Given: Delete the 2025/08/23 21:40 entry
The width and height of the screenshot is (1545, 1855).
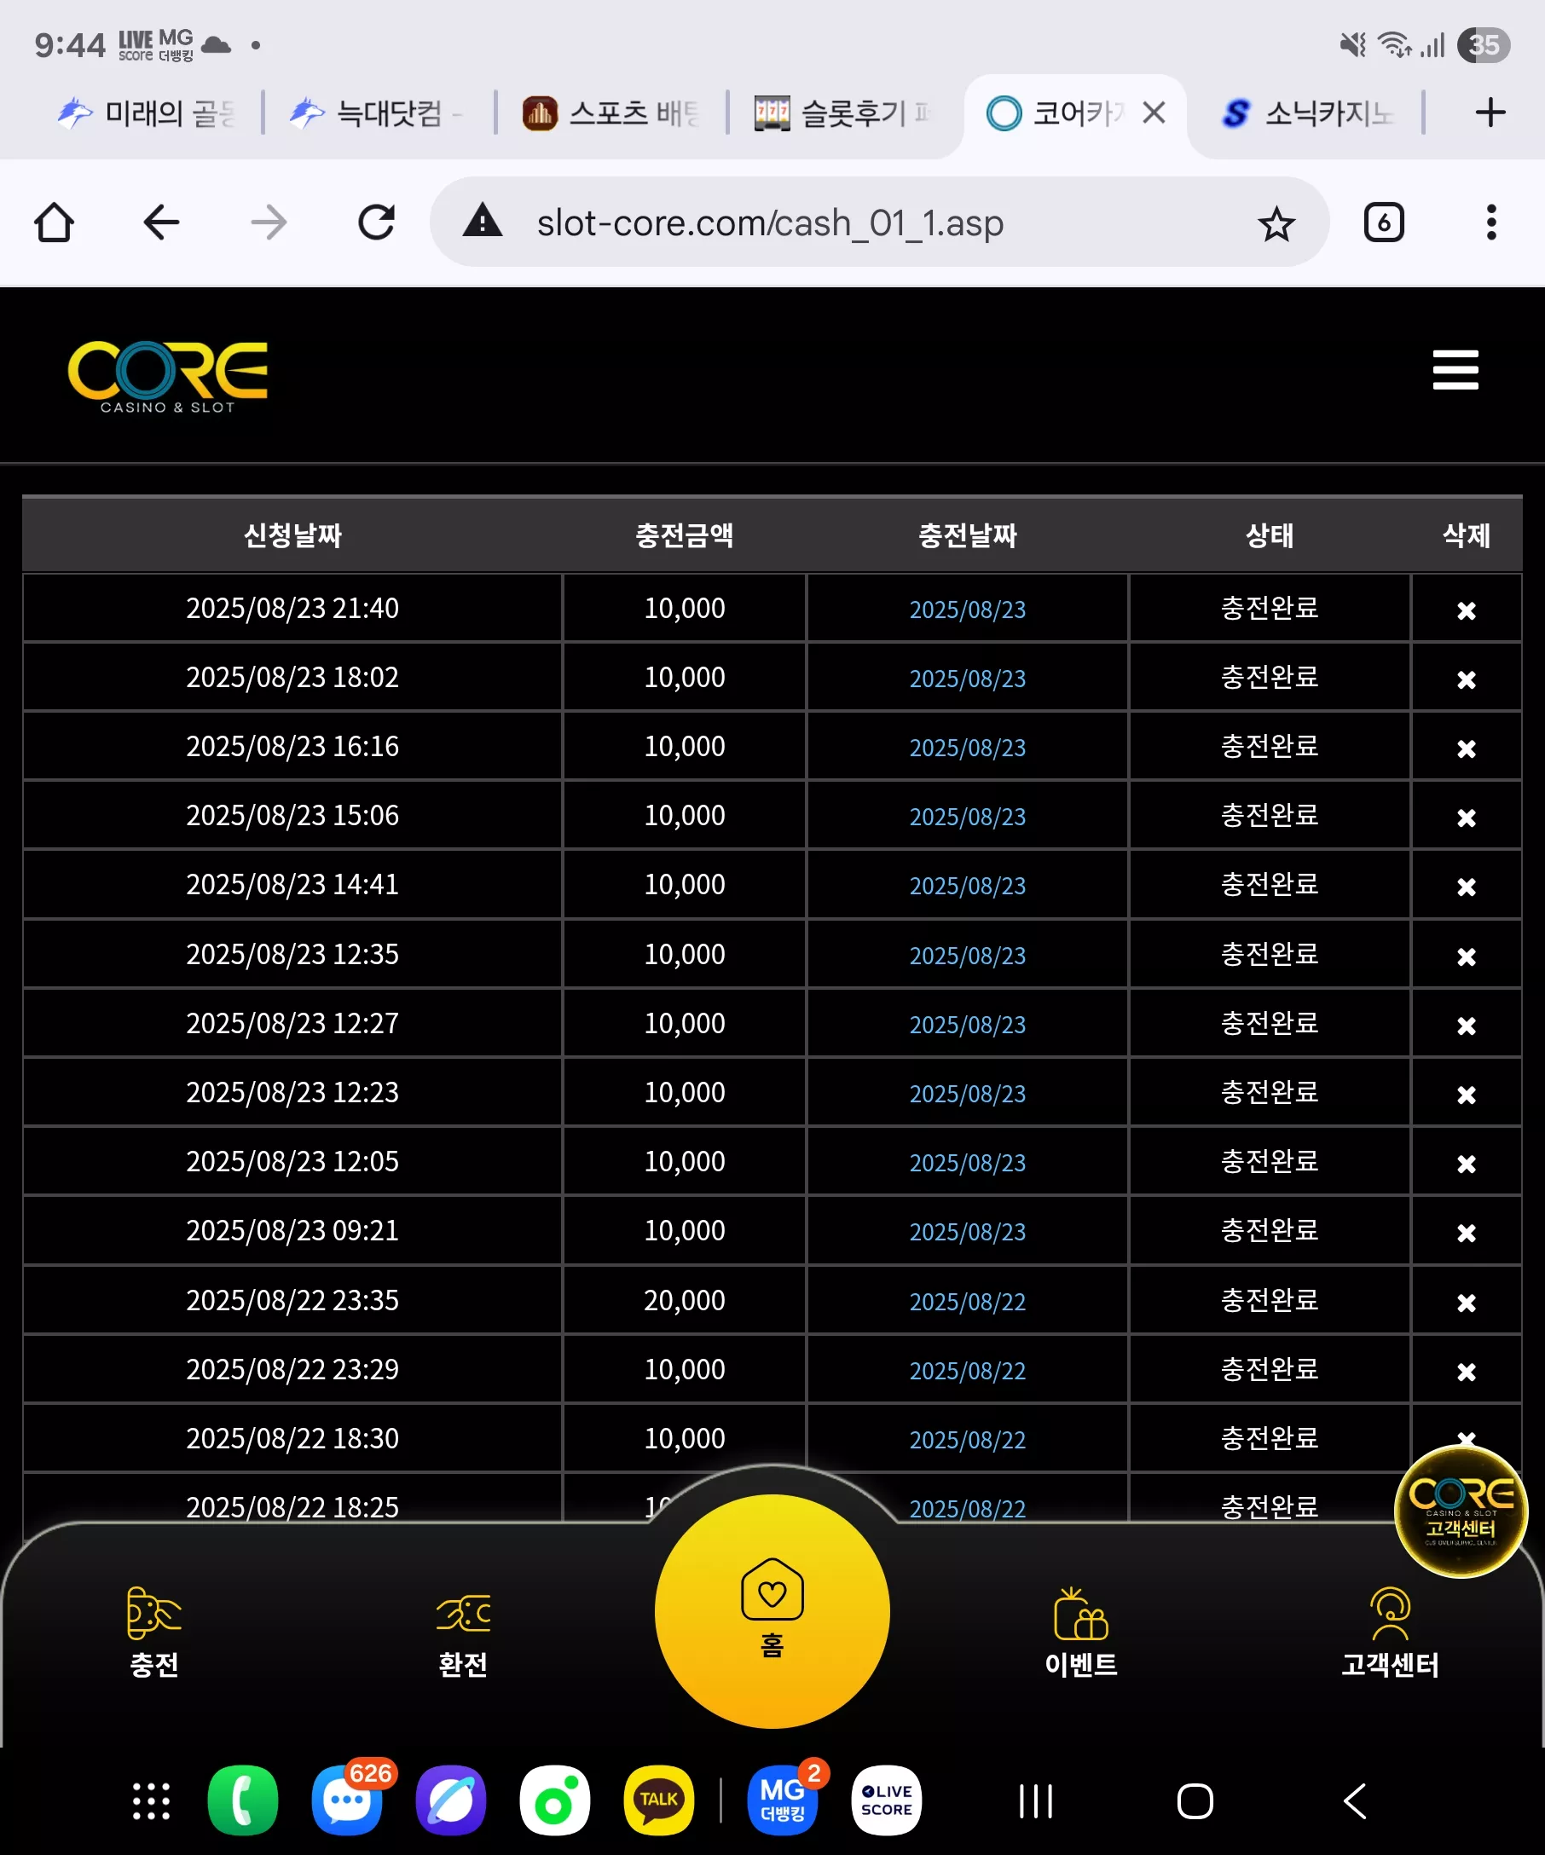Looking at the screenshot, I should click(1466, 610).
